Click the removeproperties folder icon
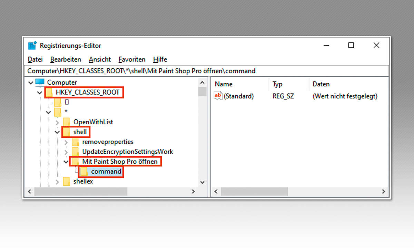This screenshot has width=414, height=248. (x=76, y=142)
